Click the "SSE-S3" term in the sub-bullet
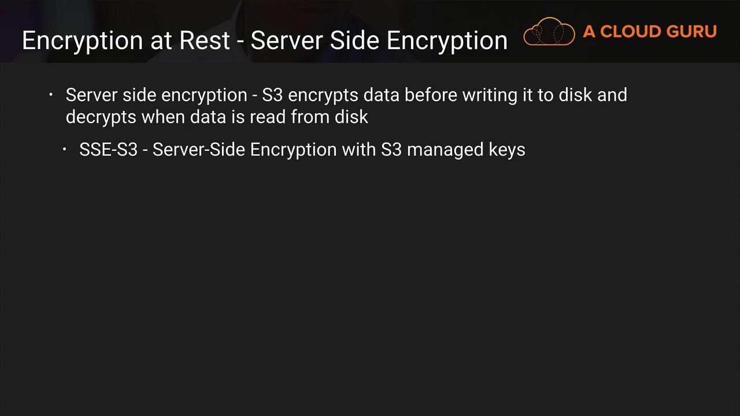 pos(108,150)
